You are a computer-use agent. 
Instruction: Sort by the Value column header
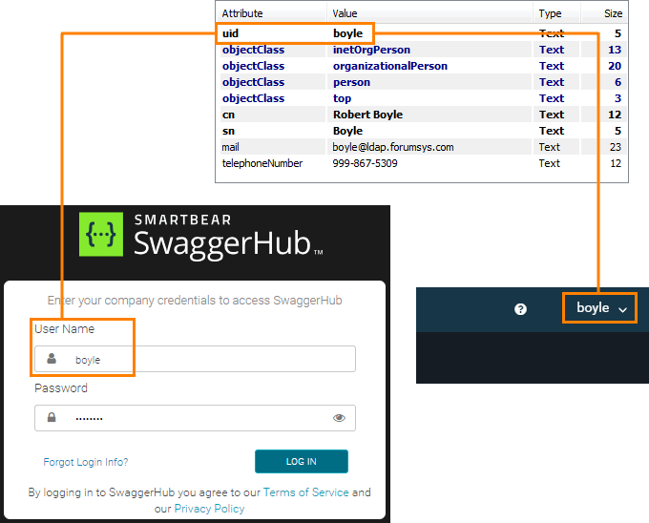[345, 13]
